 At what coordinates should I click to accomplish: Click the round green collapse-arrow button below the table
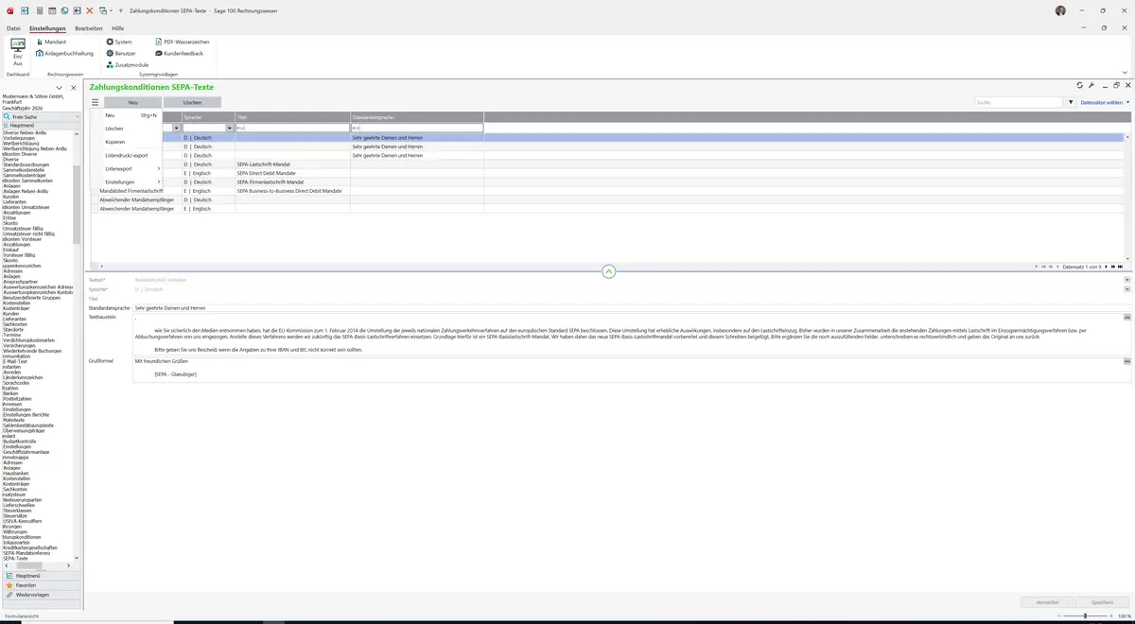pos(608,271)
